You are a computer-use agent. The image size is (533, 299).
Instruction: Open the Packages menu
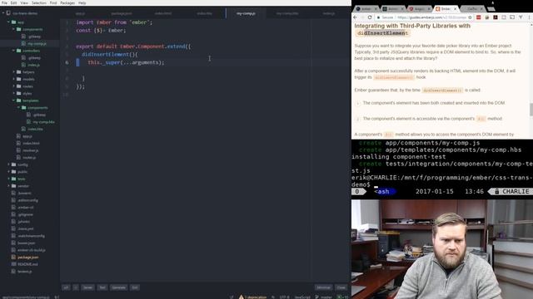coord(67,2)
